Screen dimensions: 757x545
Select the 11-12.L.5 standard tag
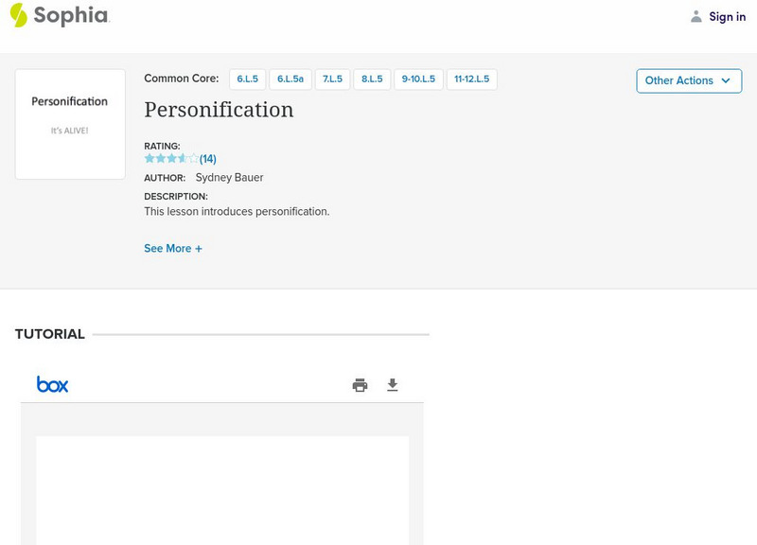pos(471,79)
